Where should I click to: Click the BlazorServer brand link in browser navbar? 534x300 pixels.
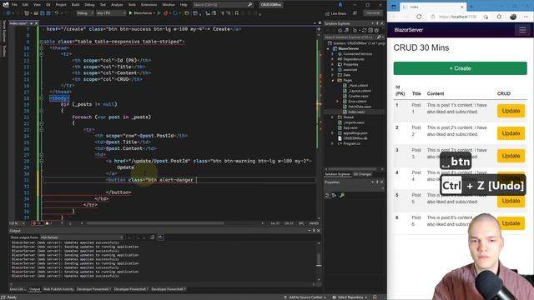pyautogui.click(x=408, y=30)
